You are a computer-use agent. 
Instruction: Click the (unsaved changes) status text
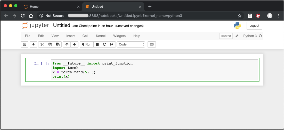point(129,26)
